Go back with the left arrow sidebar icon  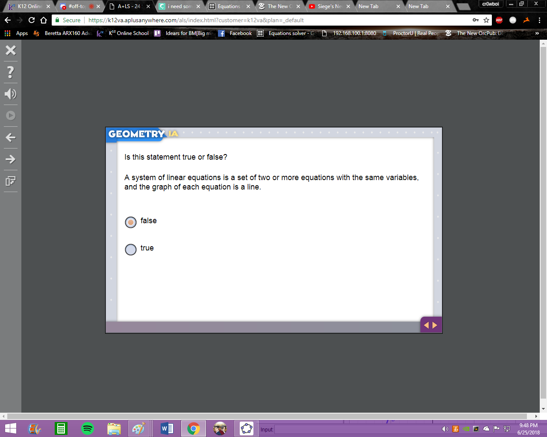11,137
